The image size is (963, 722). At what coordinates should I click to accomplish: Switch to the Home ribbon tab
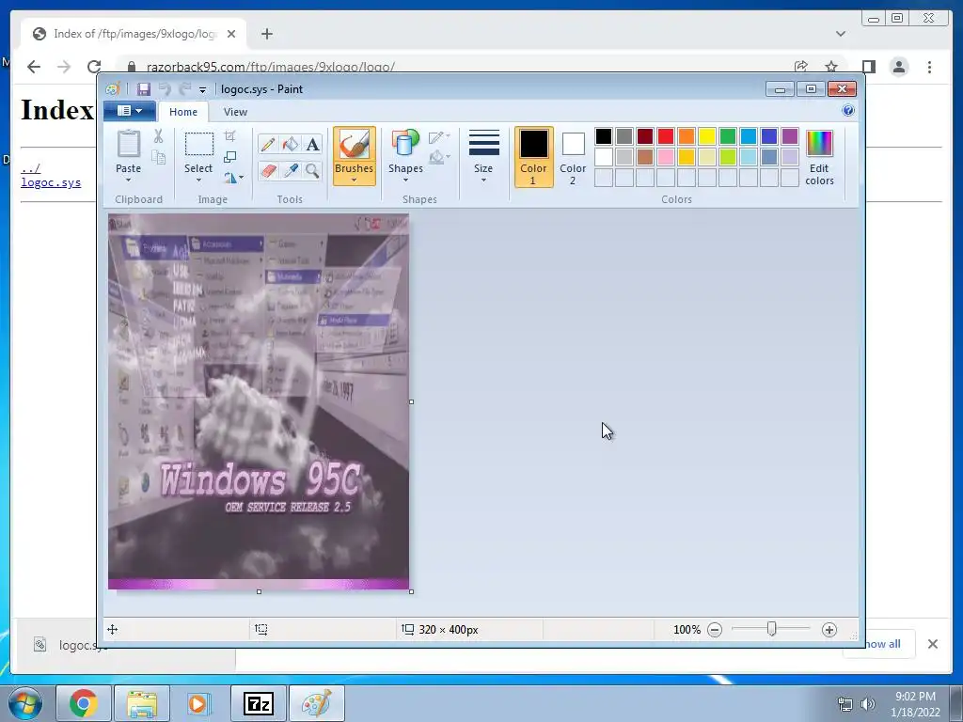[x=183, y=112]
